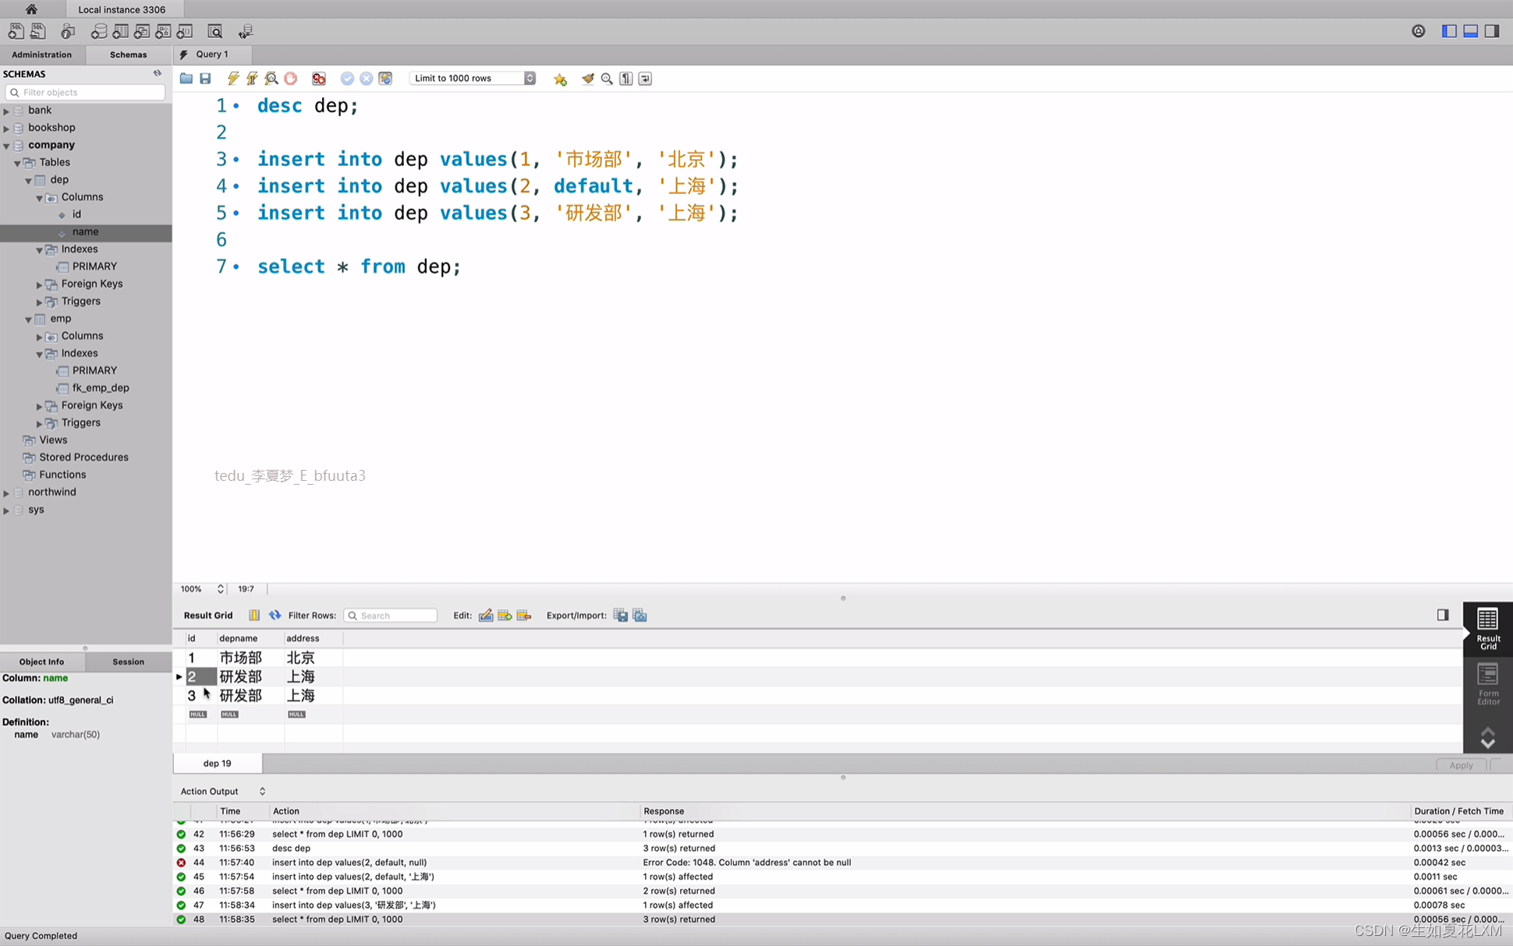Select the fk_emp_dep index

pyautogui.click(x=101, y=387)
